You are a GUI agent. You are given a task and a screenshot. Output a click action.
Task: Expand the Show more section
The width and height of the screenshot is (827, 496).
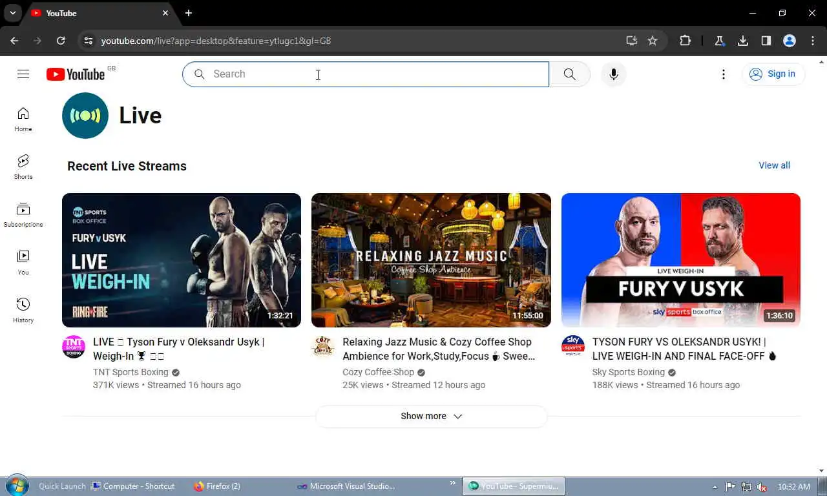[431, 416]
